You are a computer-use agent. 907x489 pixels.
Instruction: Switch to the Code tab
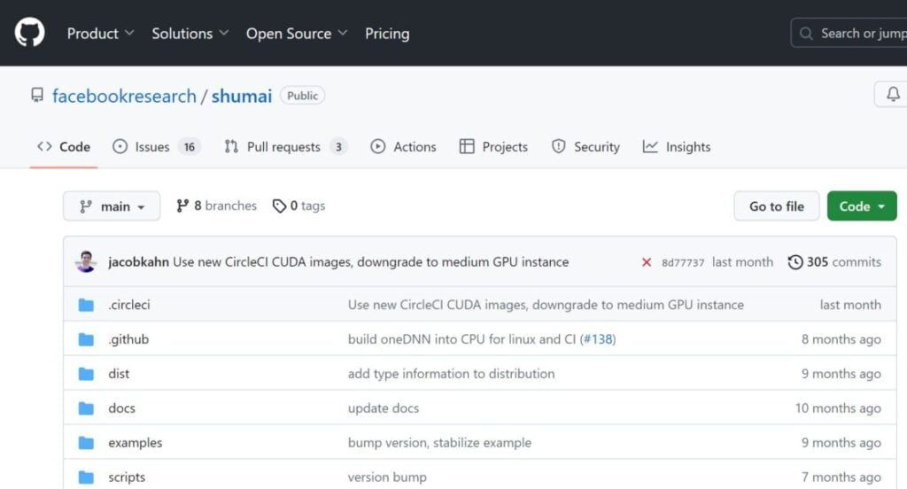click(x=64, y=147)
